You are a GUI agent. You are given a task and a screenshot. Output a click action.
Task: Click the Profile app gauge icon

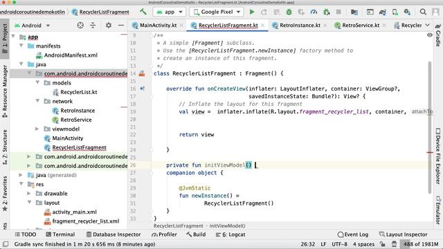pos(314,12)
